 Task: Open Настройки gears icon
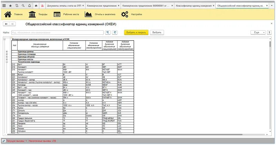125,14
